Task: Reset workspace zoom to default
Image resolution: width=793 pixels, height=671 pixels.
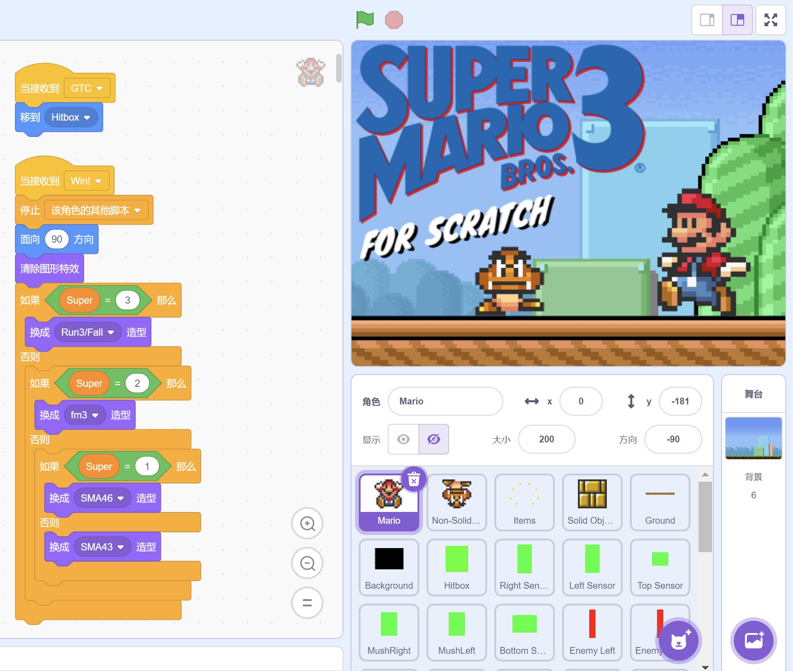Action: click(x=307, y=602)
